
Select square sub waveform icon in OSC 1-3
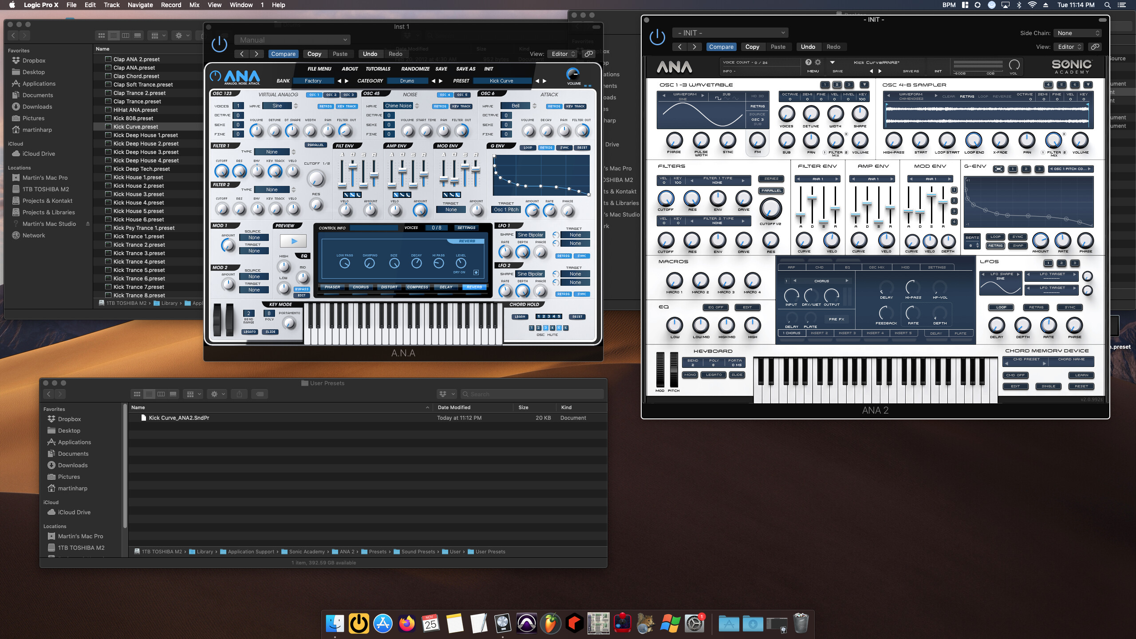(718, 99)
